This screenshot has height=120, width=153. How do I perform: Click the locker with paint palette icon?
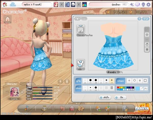point(125,108)
